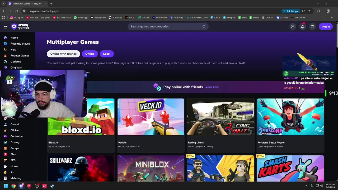
Task: Expand the Chrome tab search dropdown
Action: (x=3, y=4)
